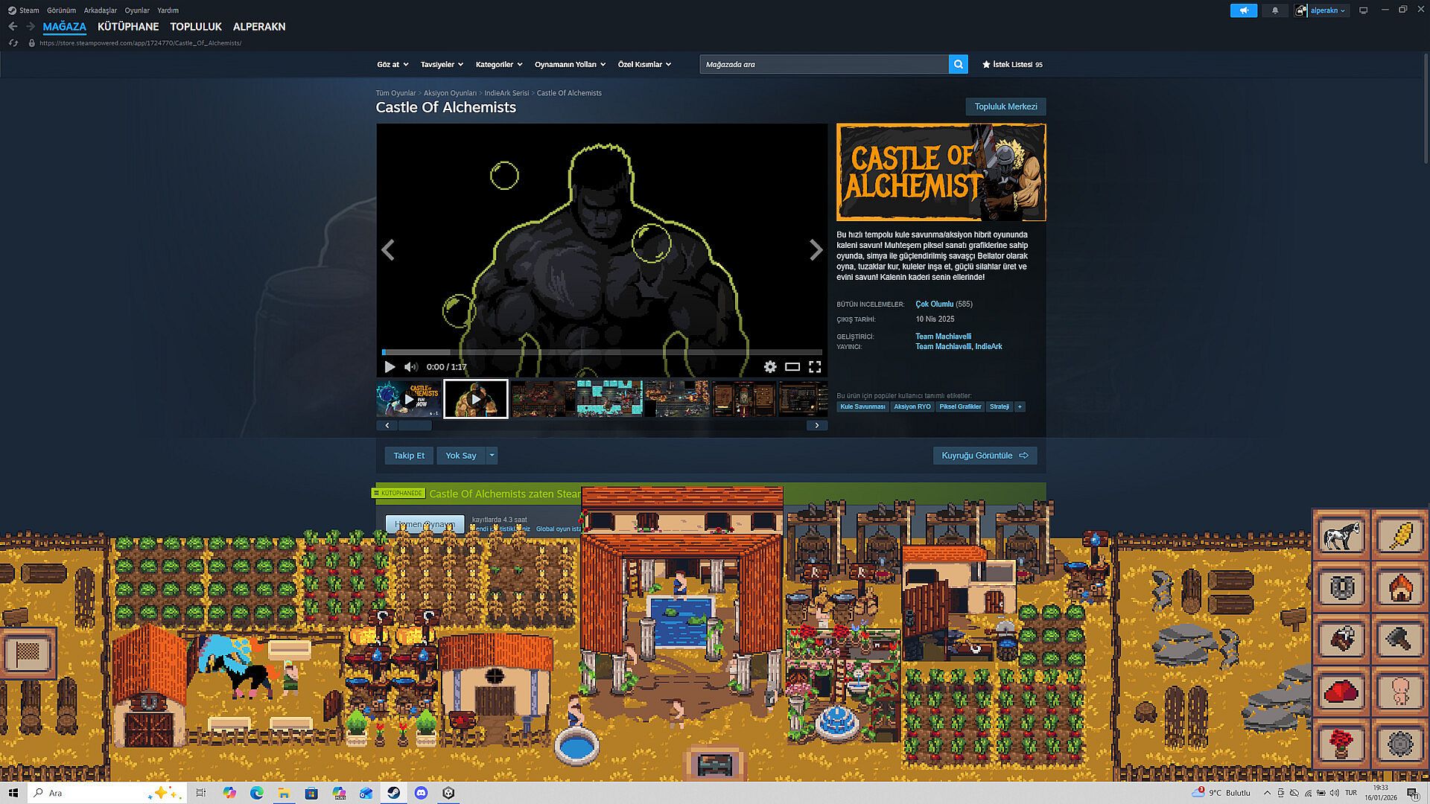This screenshot has height=804, width=1430.
Task: Go back with the Steam back arrow
Action: click(x=13, y=26)
